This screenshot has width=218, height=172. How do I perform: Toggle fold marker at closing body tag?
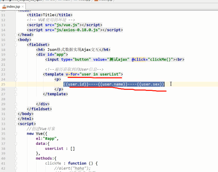[x=16, y=114]
